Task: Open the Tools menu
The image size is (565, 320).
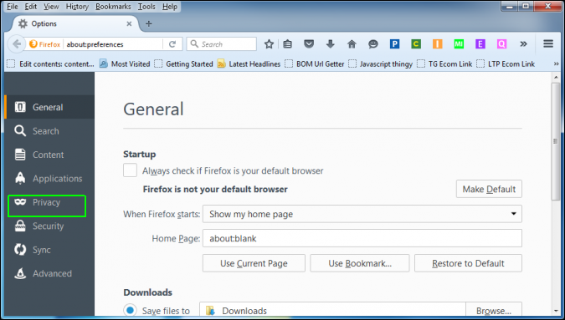Action: [146, 7]
